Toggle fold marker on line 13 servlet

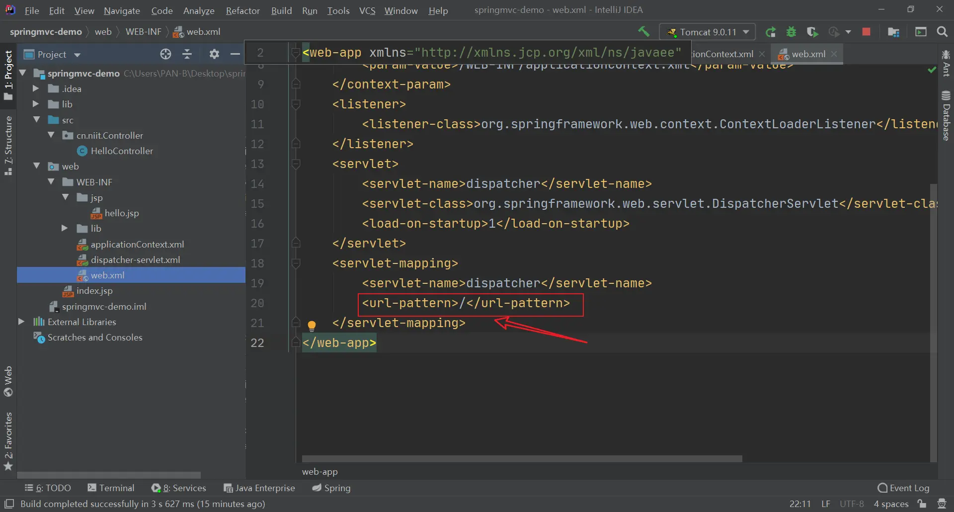click(296, 164)
